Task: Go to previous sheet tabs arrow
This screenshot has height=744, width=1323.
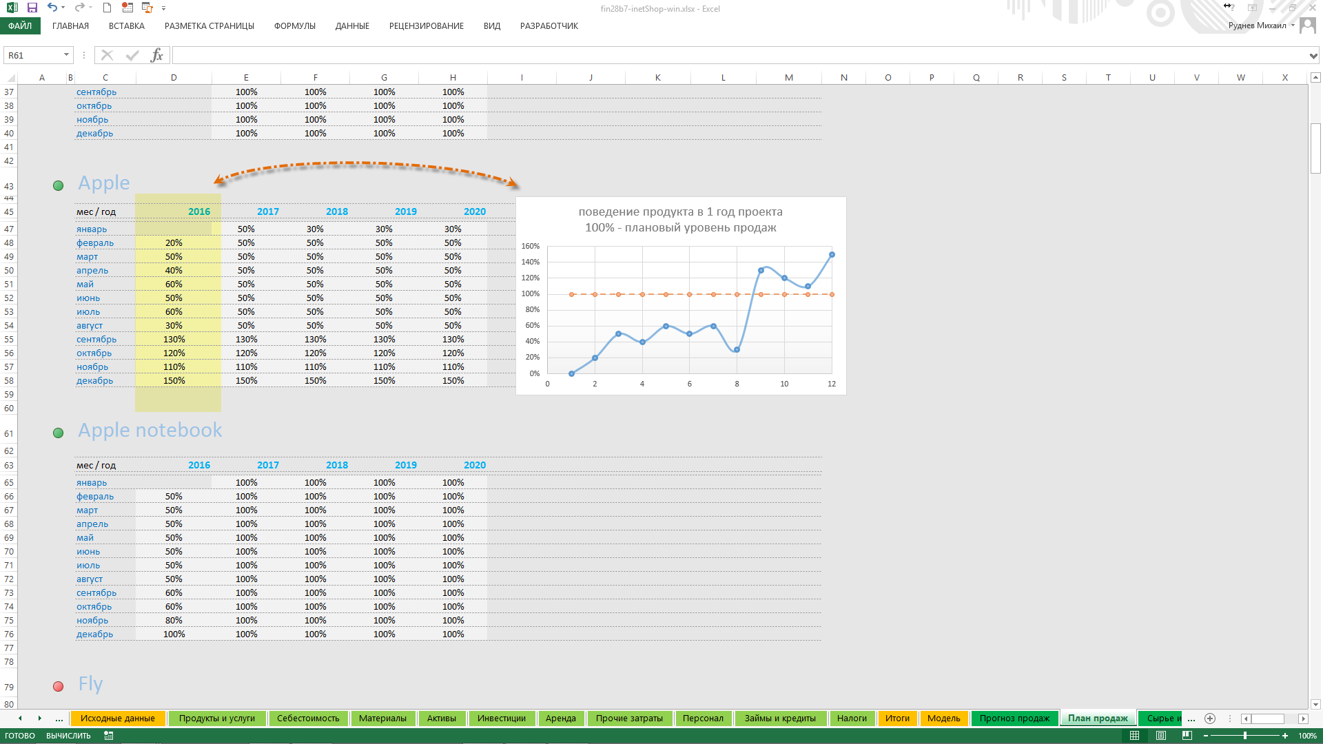Action: pos(20,719)
